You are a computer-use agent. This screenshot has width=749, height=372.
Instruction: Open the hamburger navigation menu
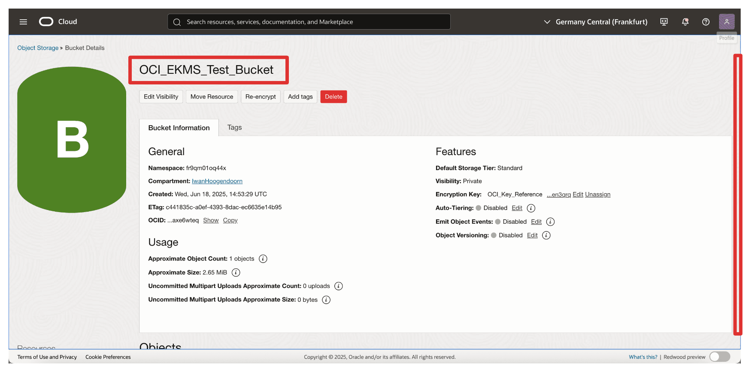pyautogui.click(x=23, y=22)
